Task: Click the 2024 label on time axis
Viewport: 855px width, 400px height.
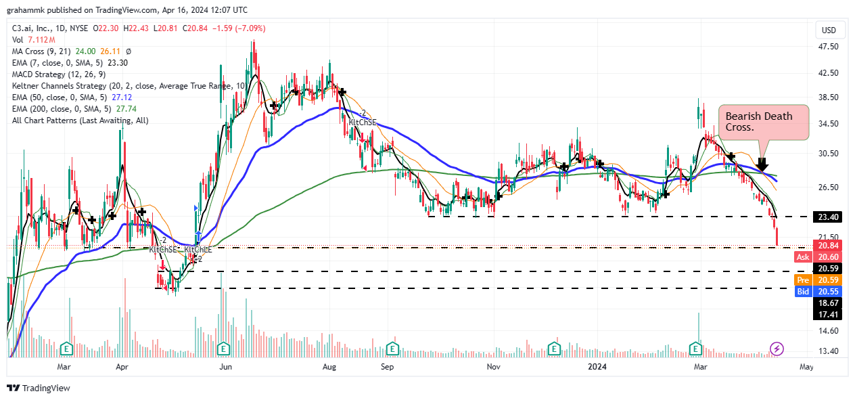Action: coord(597,367)
